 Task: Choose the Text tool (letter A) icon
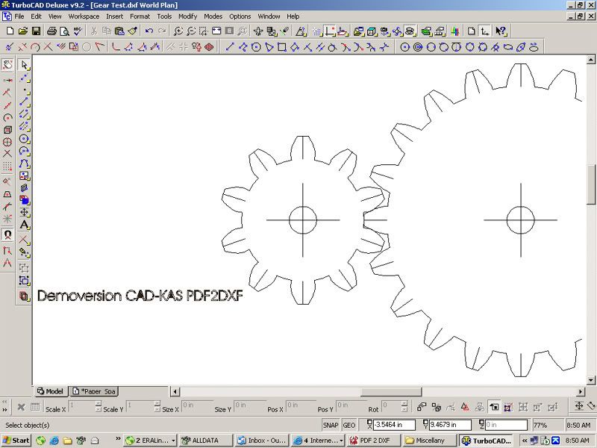[x=25, y=225]
